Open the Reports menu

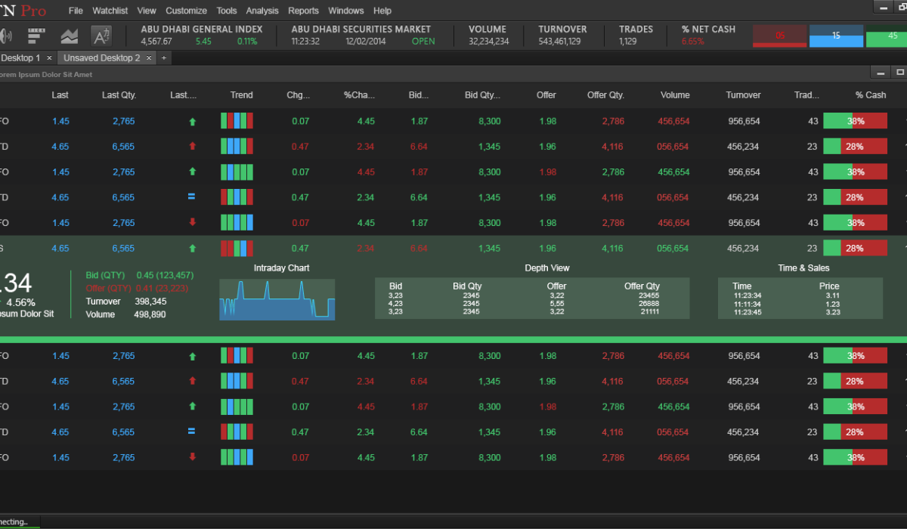coord(303,11)
